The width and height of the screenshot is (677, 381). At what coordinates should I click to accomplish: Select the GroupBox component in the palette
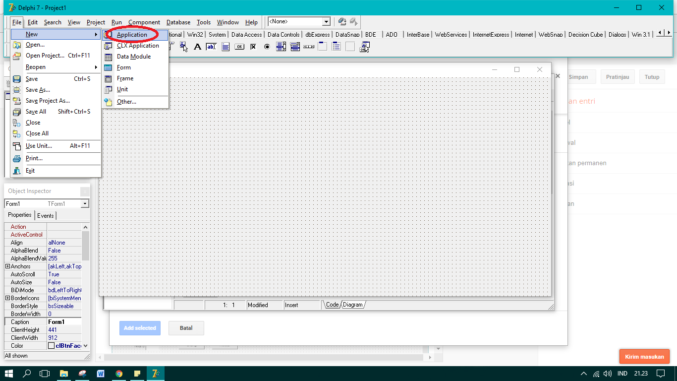pyautogui.click(x=323, y=47)
